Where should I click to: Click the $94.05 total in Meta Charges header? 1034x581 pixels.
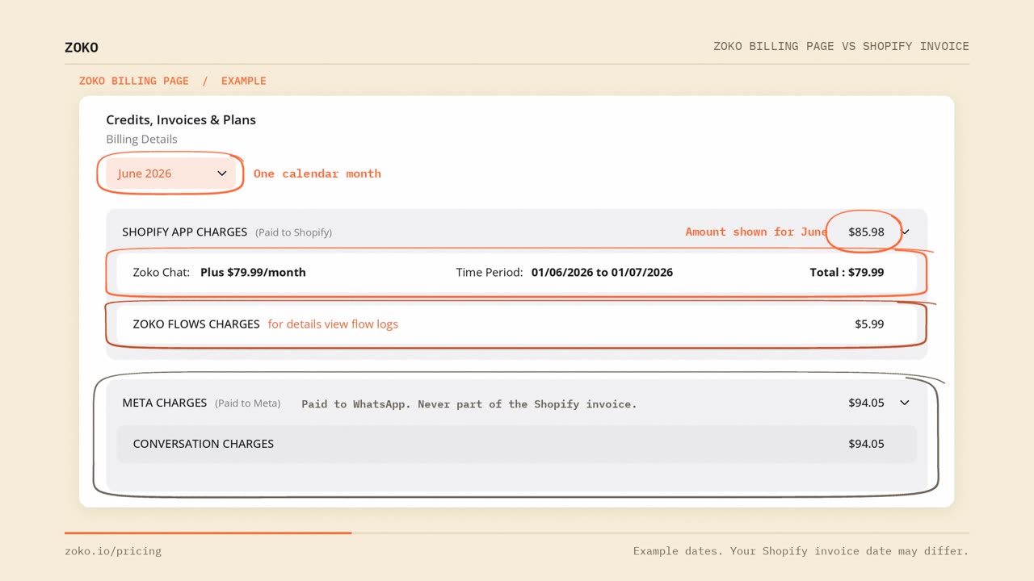(x=866, y=403)
